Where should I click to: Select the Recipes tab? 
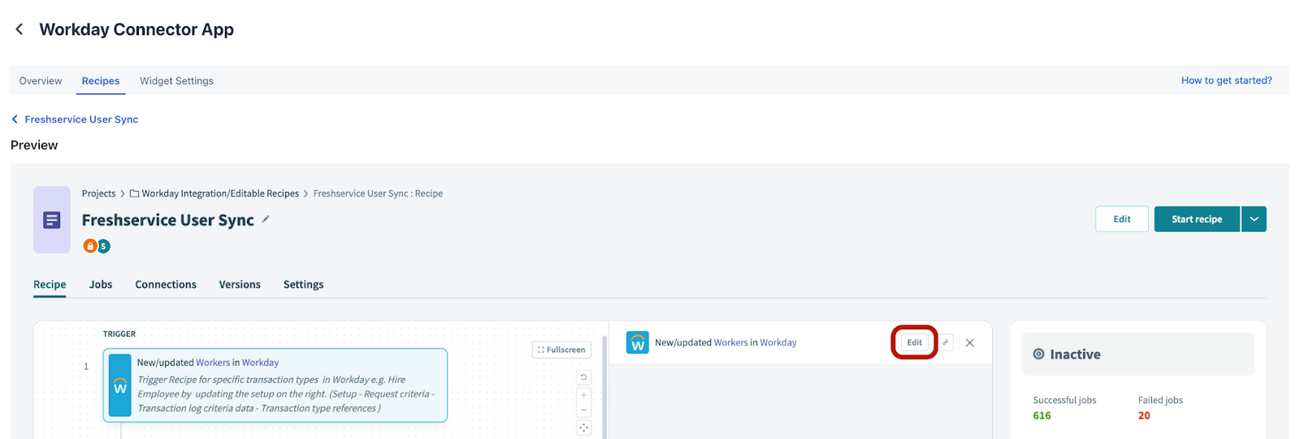[101, 80]
